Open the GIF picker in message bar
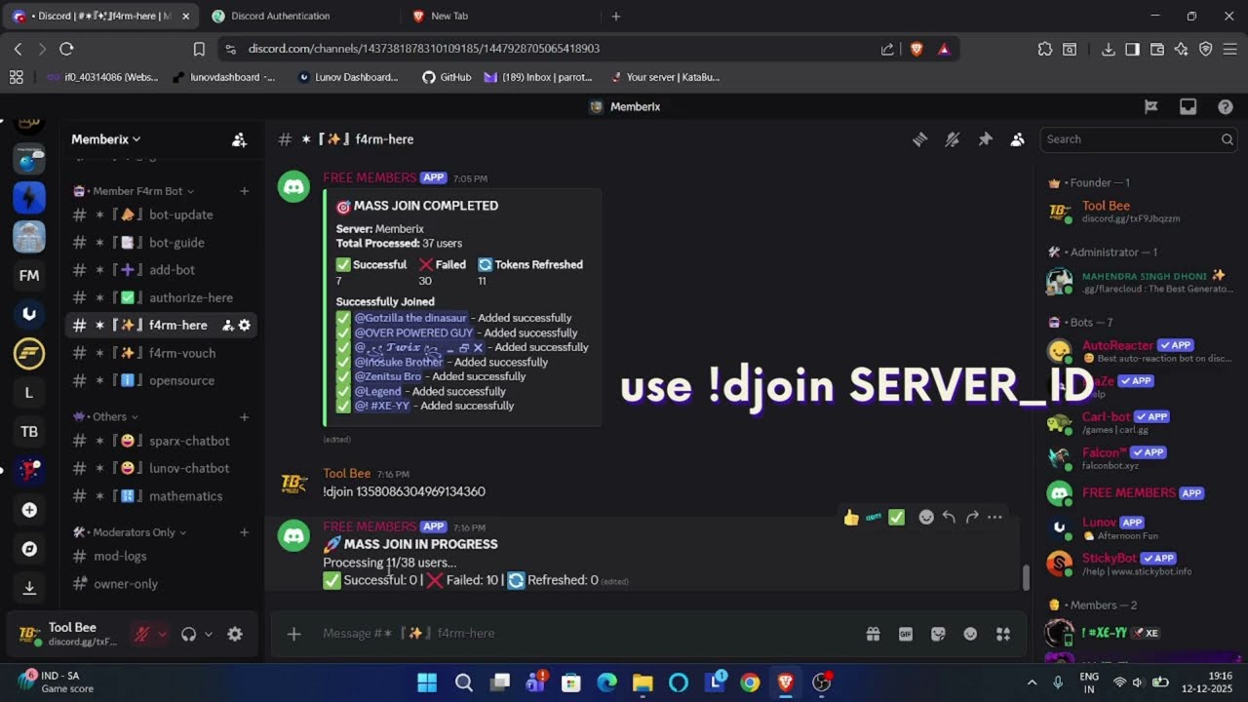 coord(906,634)
